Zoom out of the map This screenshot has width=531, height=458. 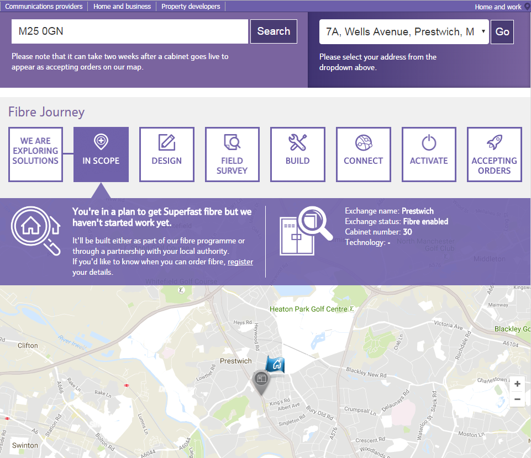(517, 399)
